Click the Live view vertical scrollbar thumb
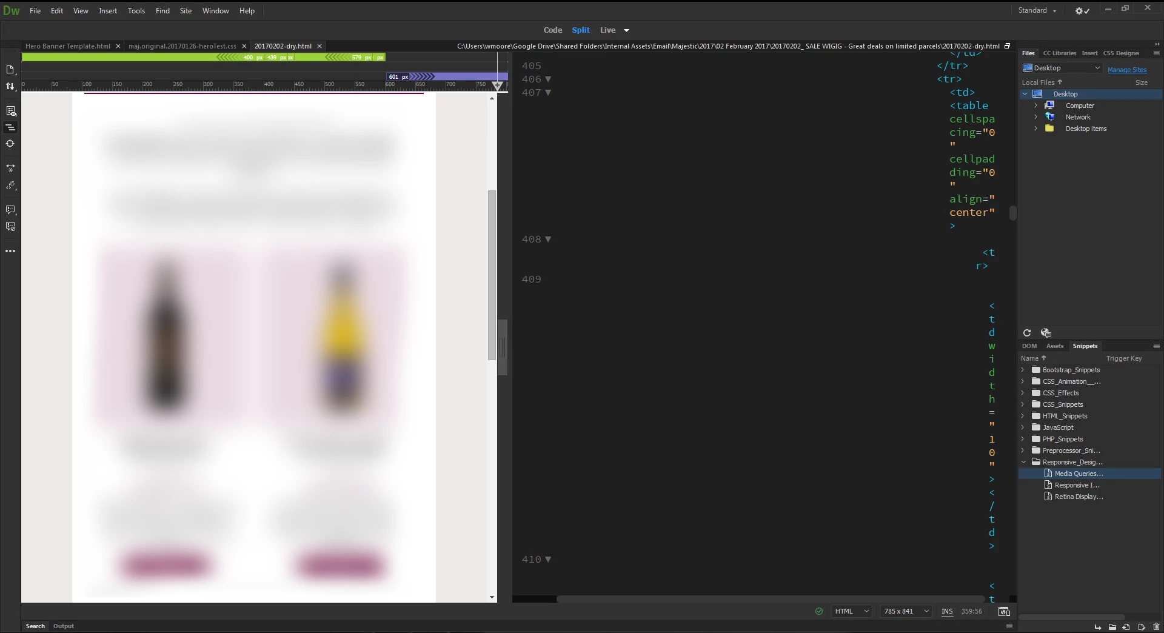 pyautogui.click(x=492, y=275)
